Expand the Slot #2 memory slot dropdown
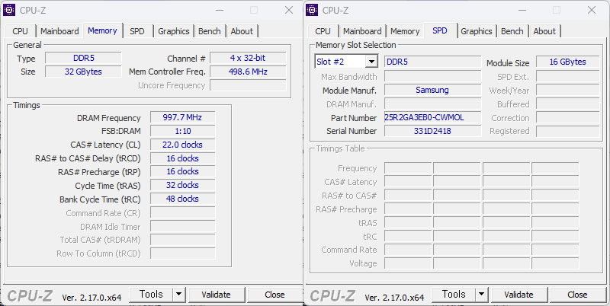 [371, 62]
